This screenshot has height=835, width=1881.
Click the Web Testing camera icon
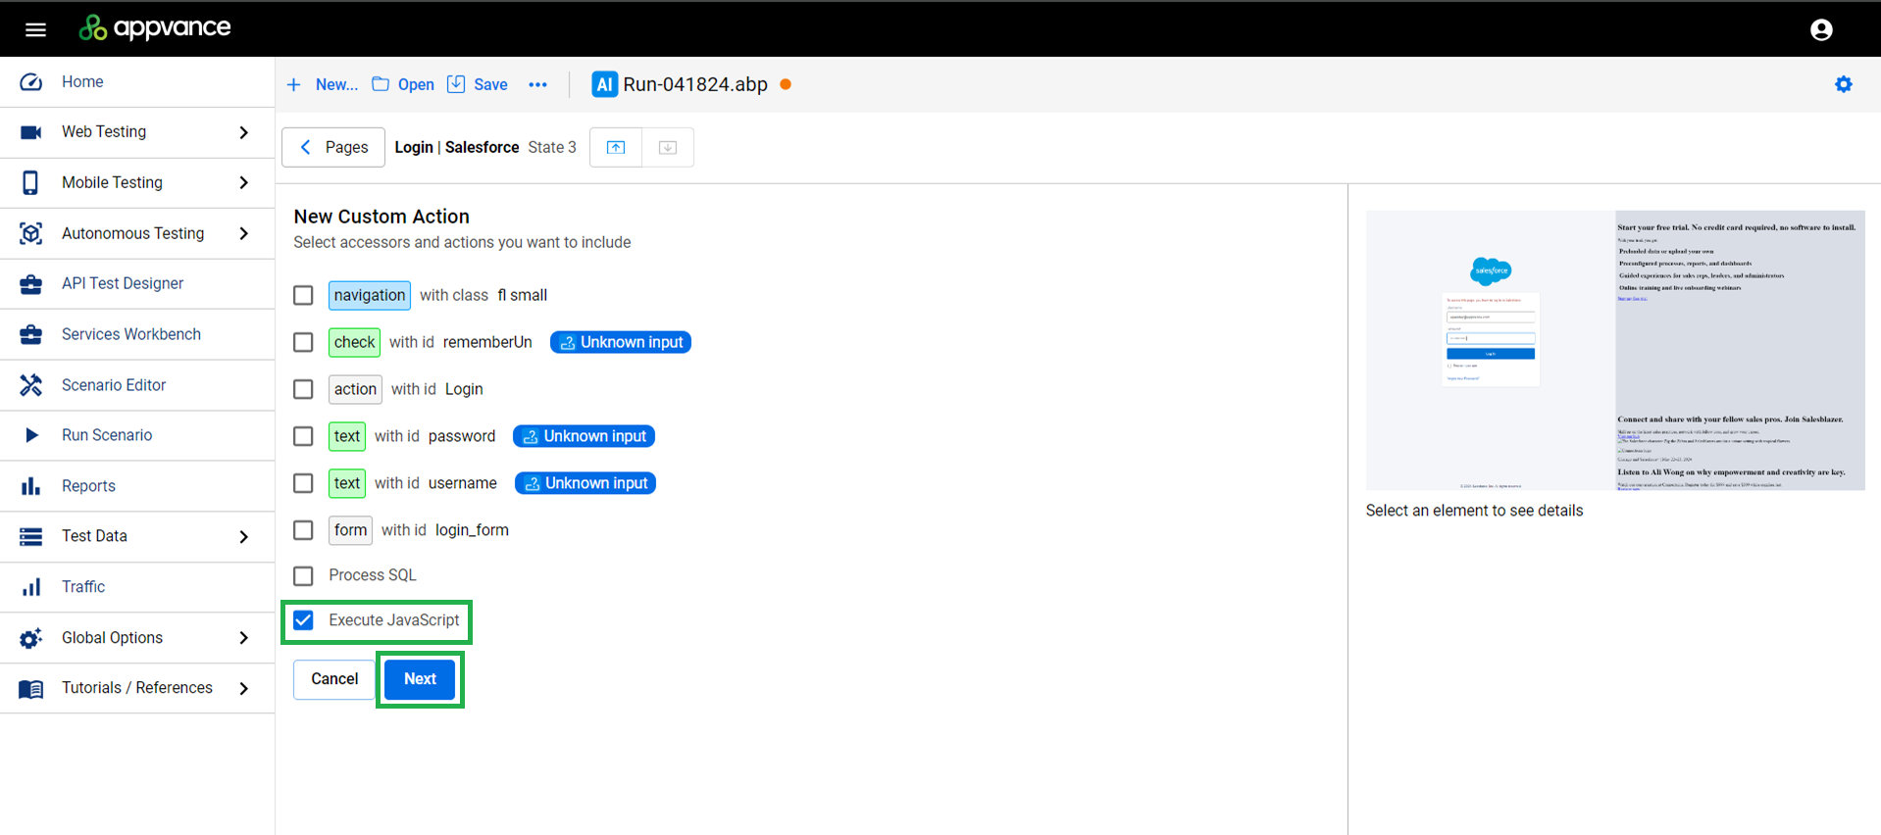pos(31,132)
